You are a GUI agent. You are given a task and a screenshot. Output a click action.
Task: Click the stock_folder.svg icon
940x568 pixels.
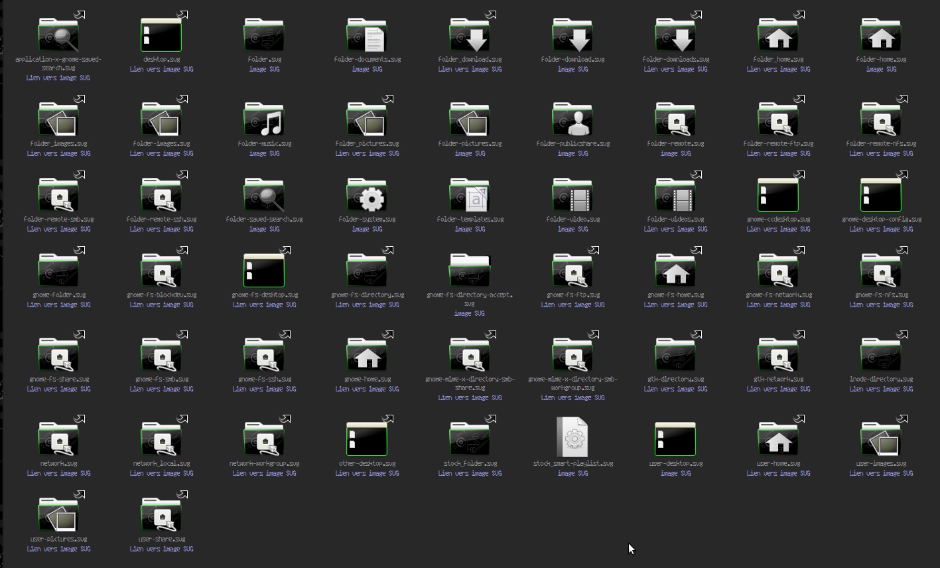[470, 439]
